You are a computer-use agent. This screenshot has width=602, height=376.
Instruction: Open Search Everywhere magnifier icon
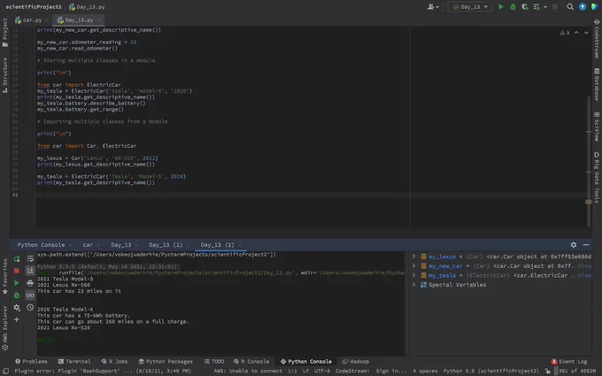coord(570,7)
